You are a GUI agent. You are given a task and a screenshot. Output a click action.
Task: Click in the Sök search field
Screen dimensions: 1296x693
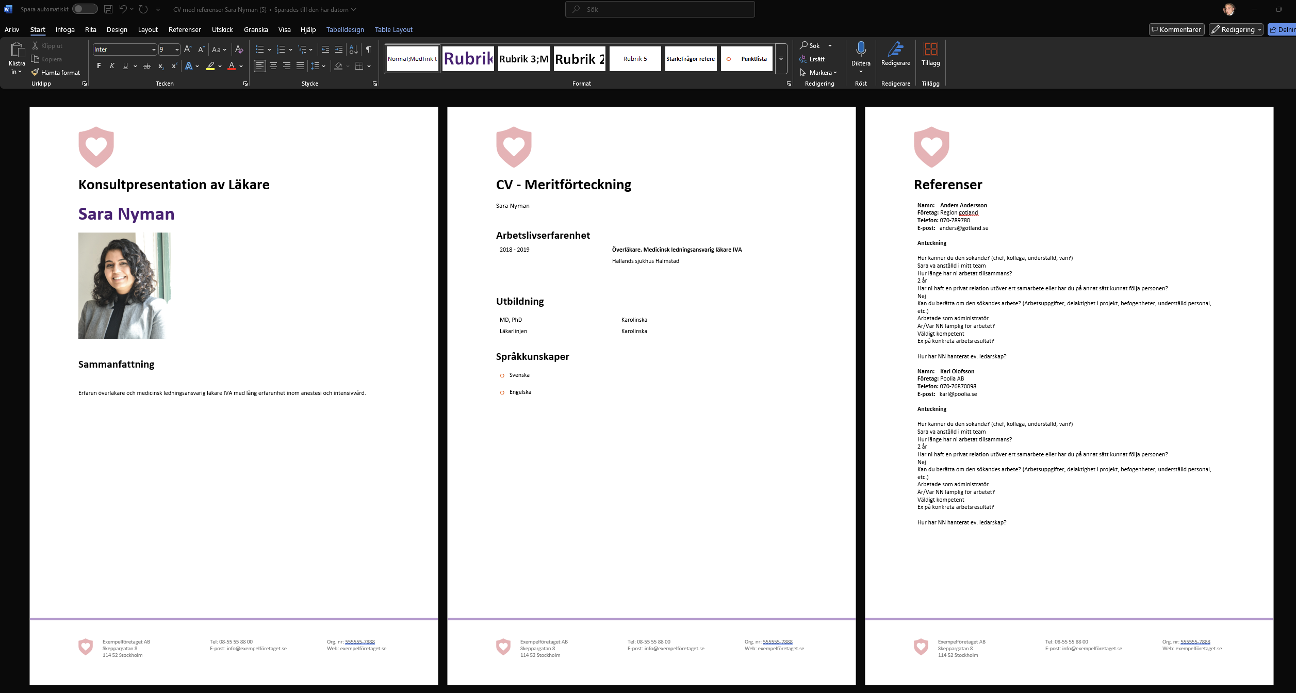coord(660,9)
